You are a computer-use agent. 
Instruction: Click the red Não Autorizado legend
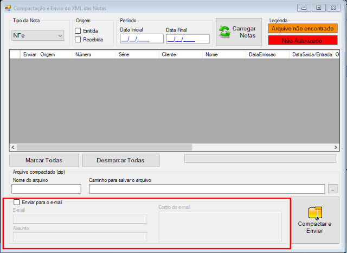pyautogui.click(x=303, y=41)
